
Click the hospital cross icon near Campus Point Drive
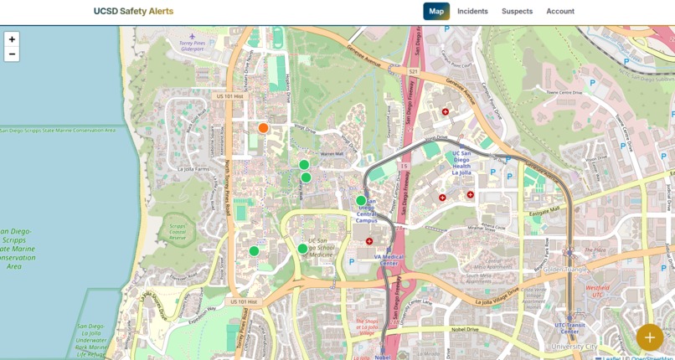click(x=446, y=112)
